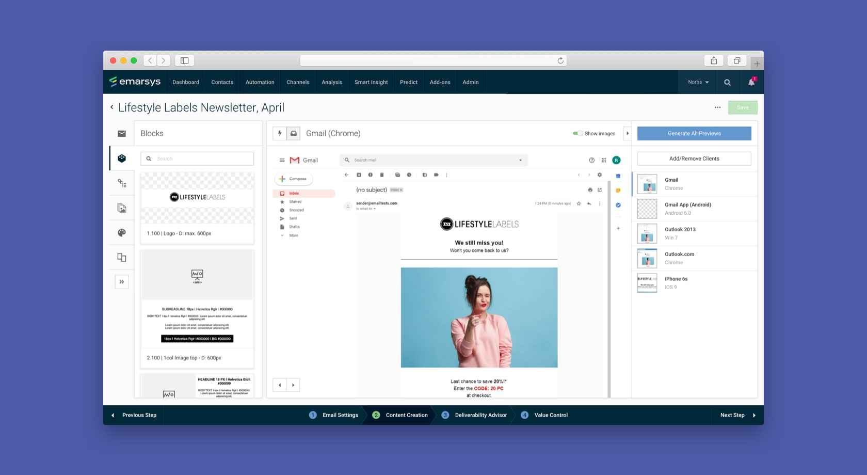Open the Contacts menu
Image resolution: width=867 pixels, height=475 pixels.
(x=222, y=82)
